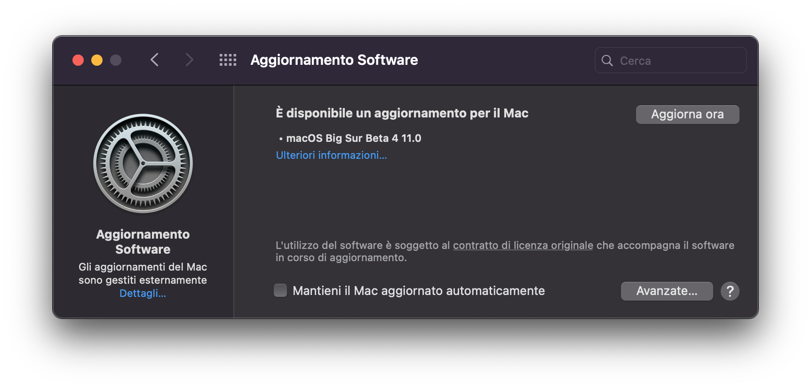Go forward with the right chevron arrow
The height and width of the screenshot is (388, 811).
click(189, 60)
